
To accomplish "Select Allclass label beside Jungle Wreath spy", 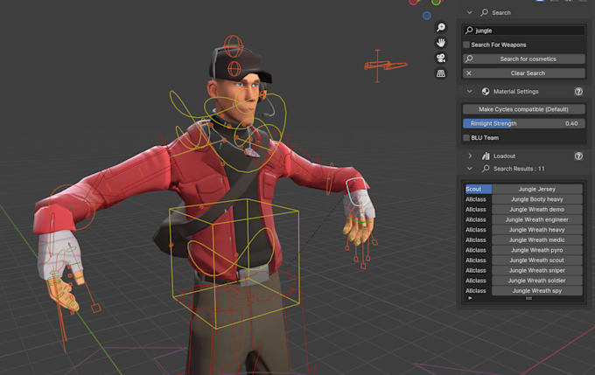I will (476, 291).
